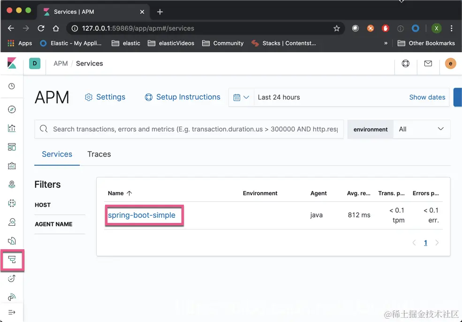Open Recently viewed clock icon in sidebar
462x322 pixels.
tap(11, 86)
